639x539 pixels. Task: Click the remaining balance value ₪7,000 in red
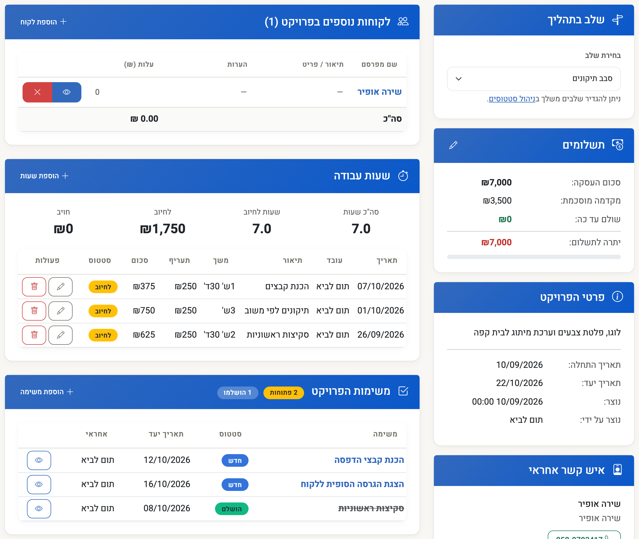point(496,242)
